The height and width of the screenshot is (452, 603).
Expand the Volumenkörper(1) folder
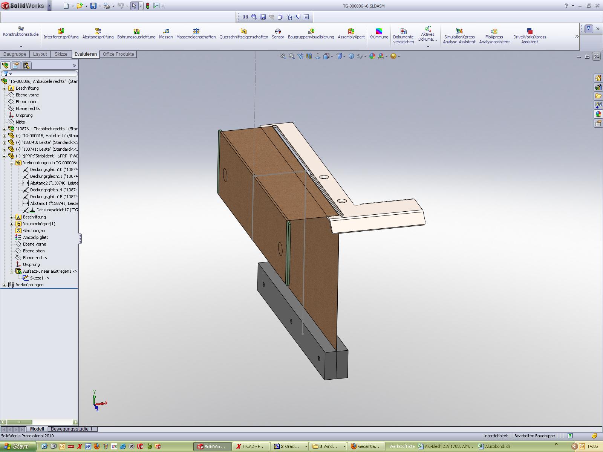click(12, 224)
